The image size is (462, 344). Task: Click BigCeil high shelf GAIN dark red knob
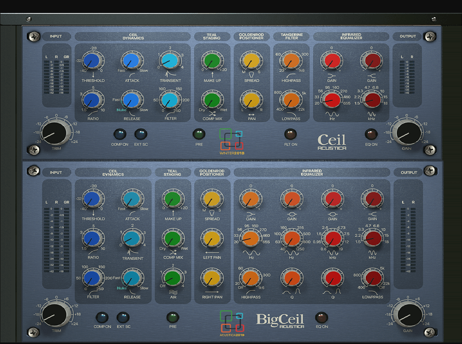coord(373,199)
